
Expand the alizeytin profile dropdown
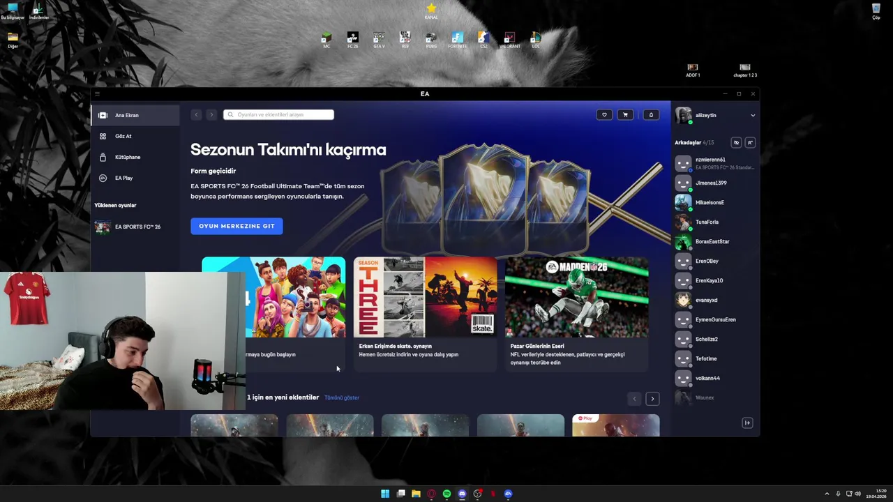click(x=753, y=115)
